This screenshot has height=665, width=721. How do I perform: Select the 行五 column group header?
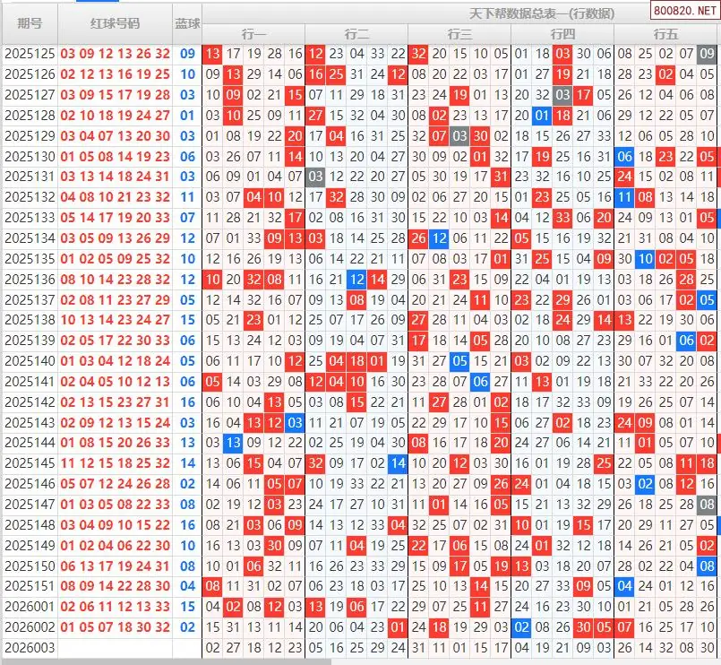665,34
